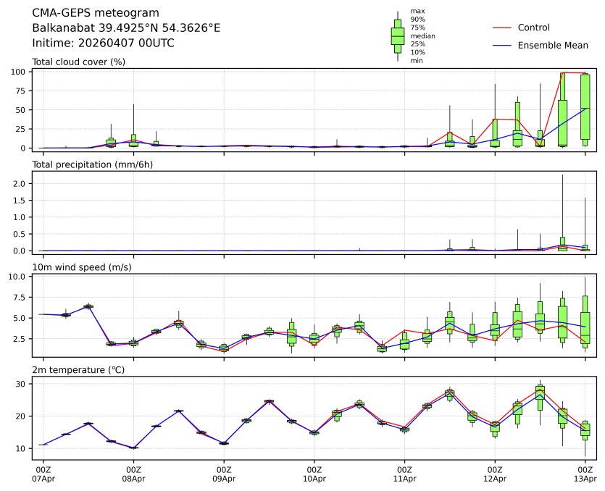Click the Initime 20260407 00UTC label

(104, 43)
